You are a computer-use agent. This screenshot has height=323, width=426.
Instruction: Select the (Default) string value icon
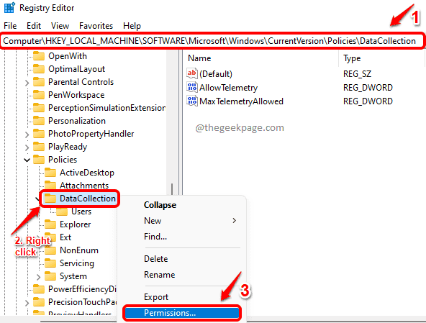point(192,73)
